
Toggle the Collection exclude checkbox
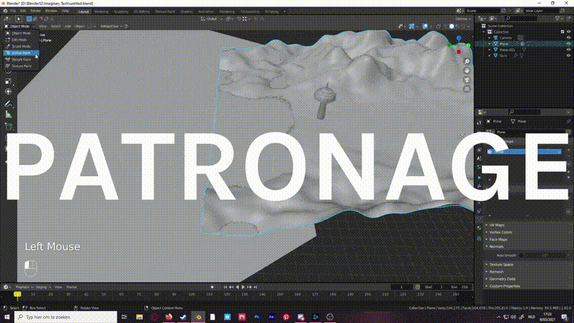tap(563, 32)
